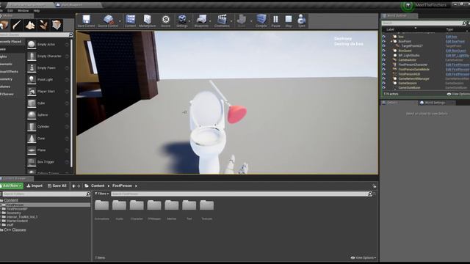470x264 pixels.
Task: Toggle visibility eye for BP_LightStudio actor
Action: tap(383, 56)
